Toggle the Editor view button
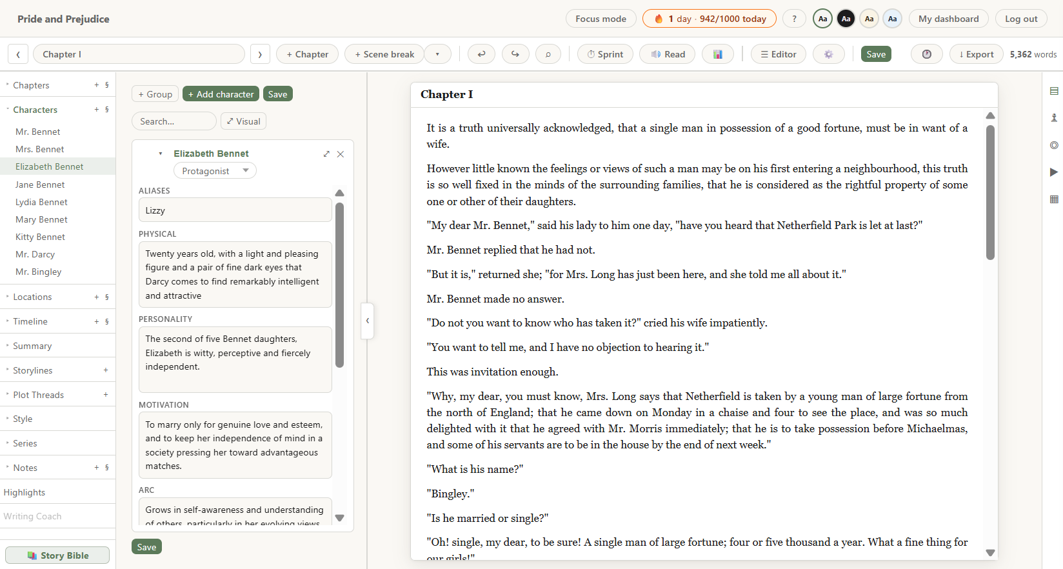 pos(779,54)
